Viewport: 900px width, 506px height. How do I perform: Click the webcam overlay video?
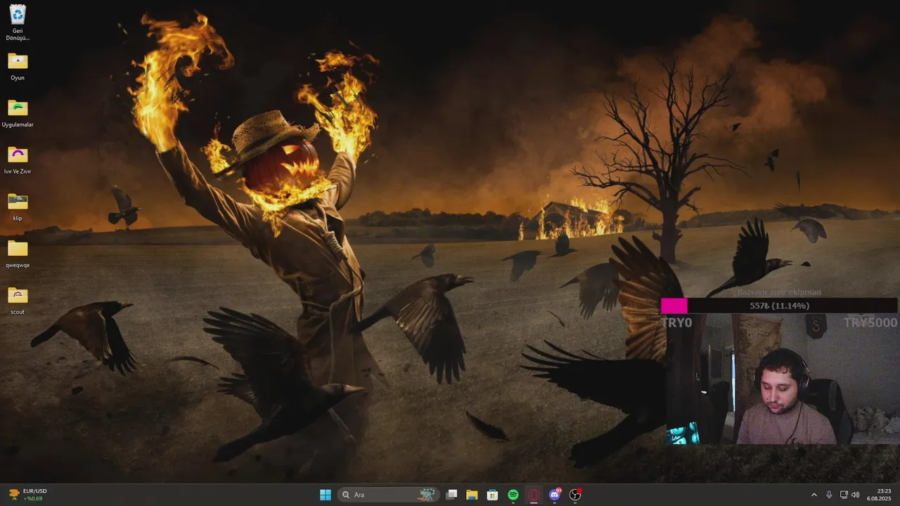(x=782, y=379)
